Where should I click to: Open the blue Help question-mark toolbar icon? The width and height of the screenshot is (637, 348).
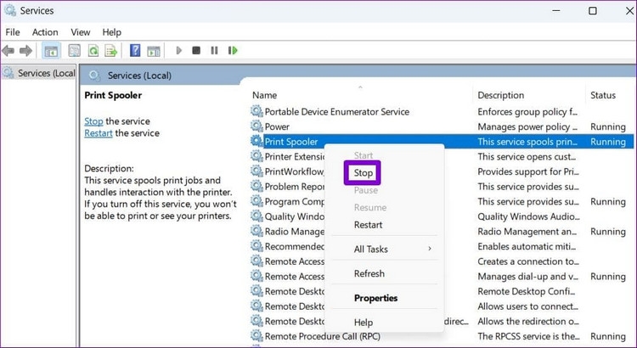[x=135, y=51]
